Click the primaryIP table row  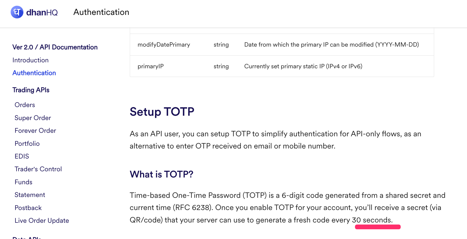click(x=282, y=66)
